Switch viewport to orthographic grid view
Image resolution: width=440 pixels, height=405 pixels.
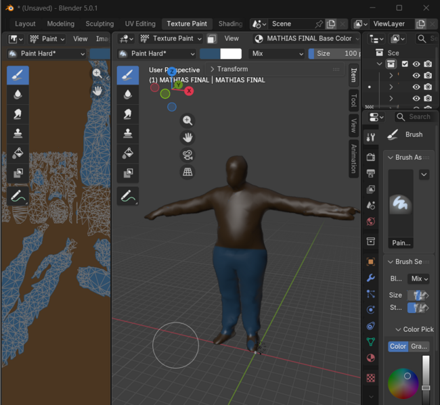tap(188, 172)
